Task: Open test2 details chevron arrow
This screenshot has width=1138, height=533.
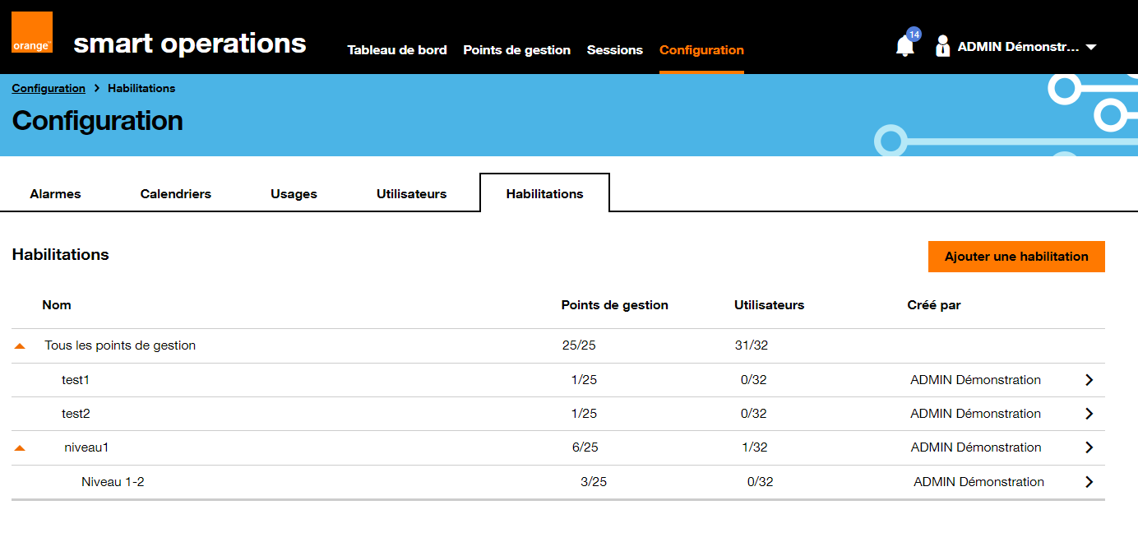Action: pyautogui.click(x=1089, y=414)
